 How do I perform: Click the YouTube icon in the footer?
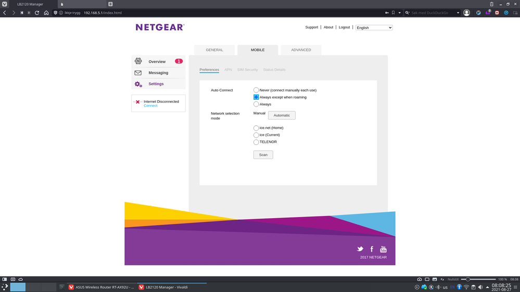(384, 249)
